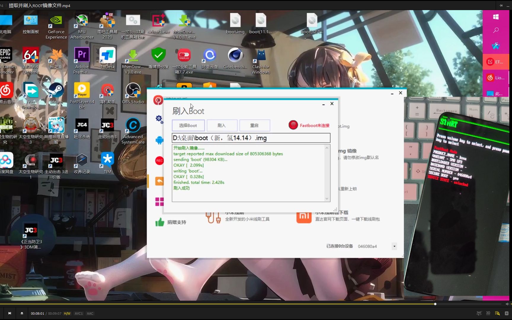The image size is (512, 320).
Task: Open the playlist search icon
Action: tap(497, 313)
